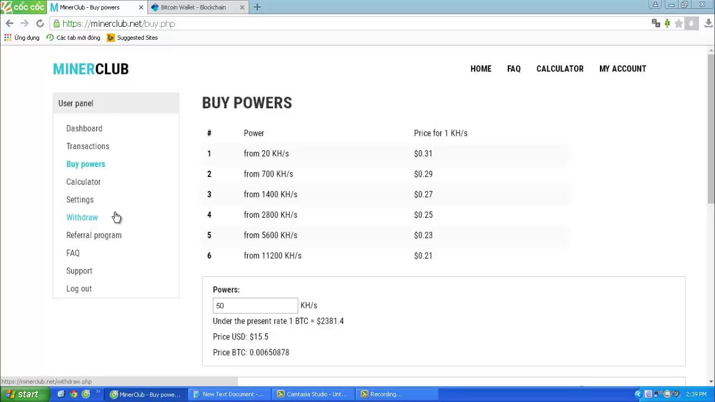The image size is (715, 402).
Task: Open the Ứng dụng apps shortcut
Action: point(22,37)
